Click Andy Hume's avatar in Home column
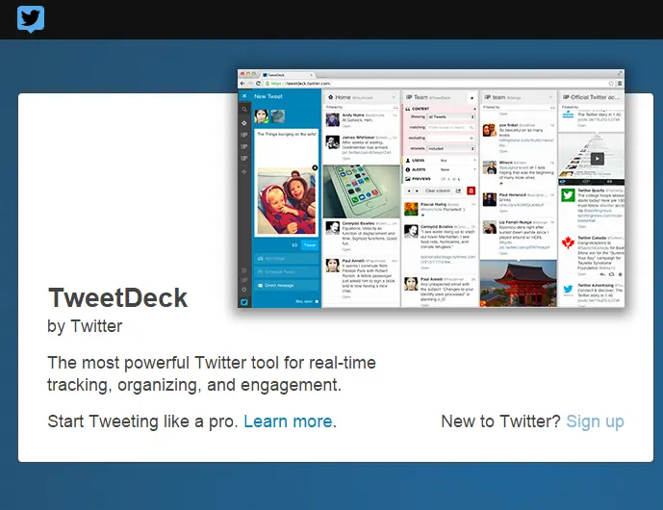The width and height of the screenshot is (663, 510). [x=332, y=119]
